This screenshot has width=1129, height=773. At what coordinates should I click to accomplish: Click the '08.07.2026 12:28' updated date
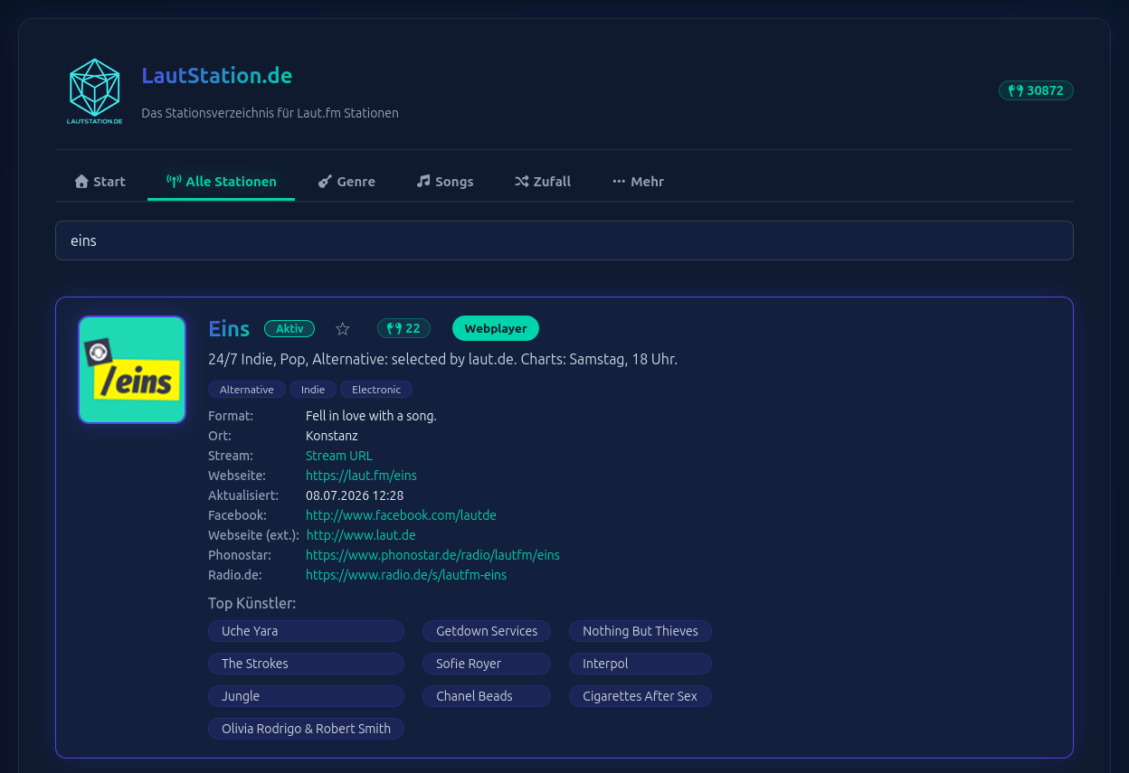point(355,495)
